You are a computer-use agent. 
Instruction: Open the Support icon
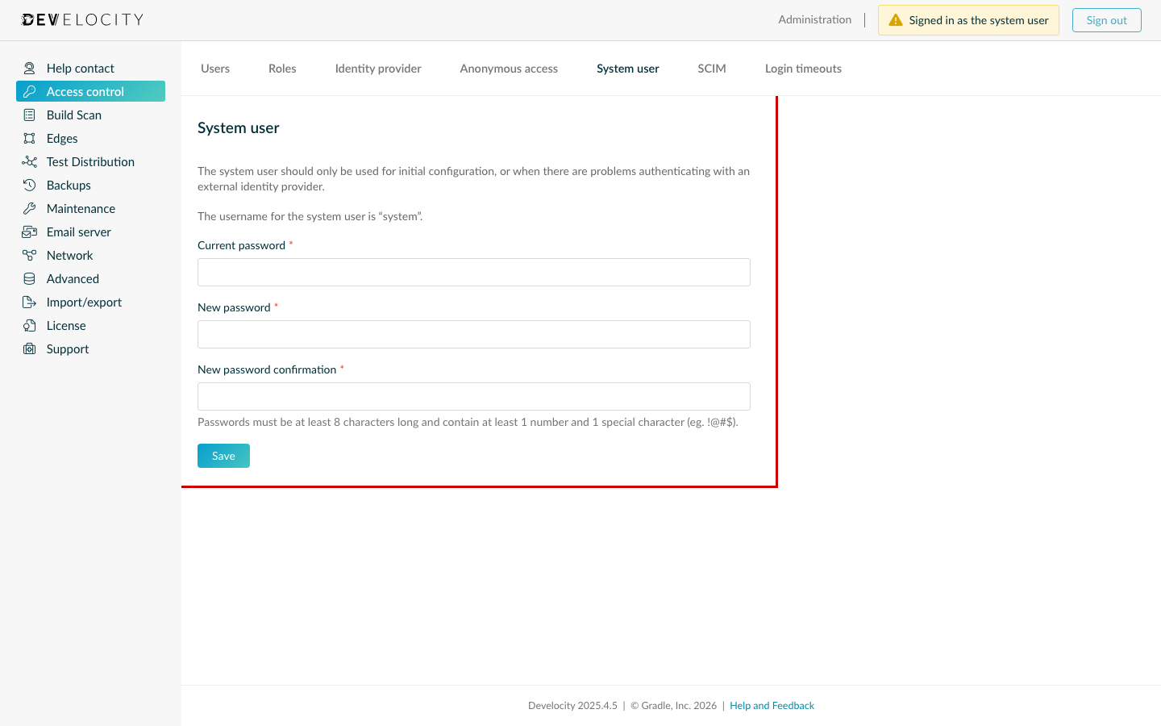pos(29,348)
